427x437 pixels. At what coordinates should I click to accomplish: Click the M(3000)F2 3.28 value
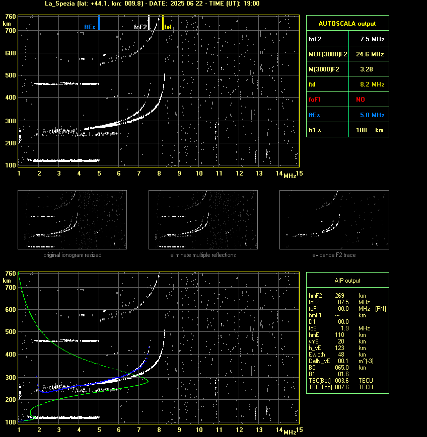click(367, 69)
